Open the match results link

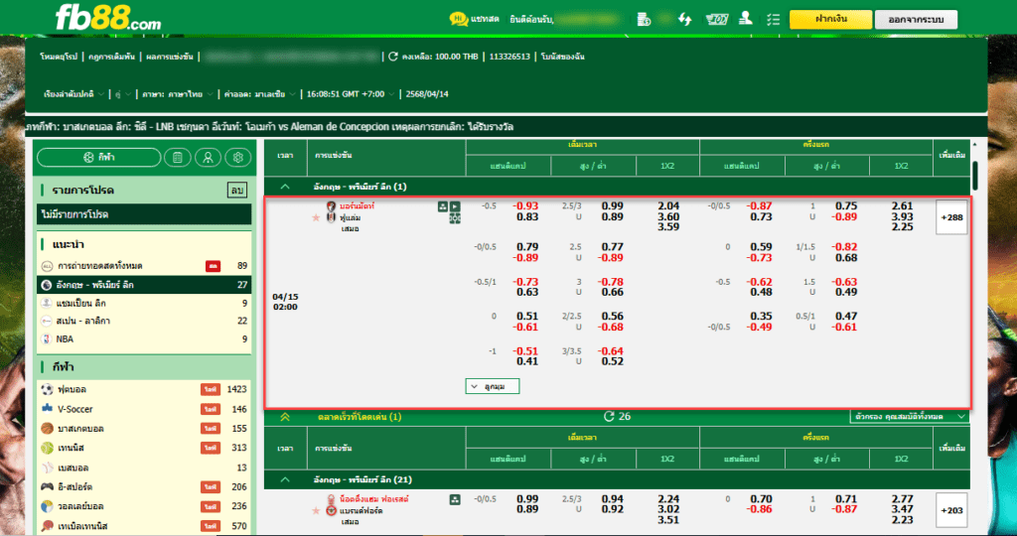click(169, 57)
